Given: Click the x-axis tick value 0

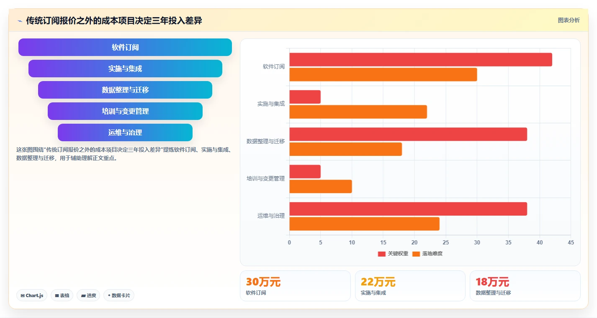Looking at the screenshot, I should tap(289, 242).
